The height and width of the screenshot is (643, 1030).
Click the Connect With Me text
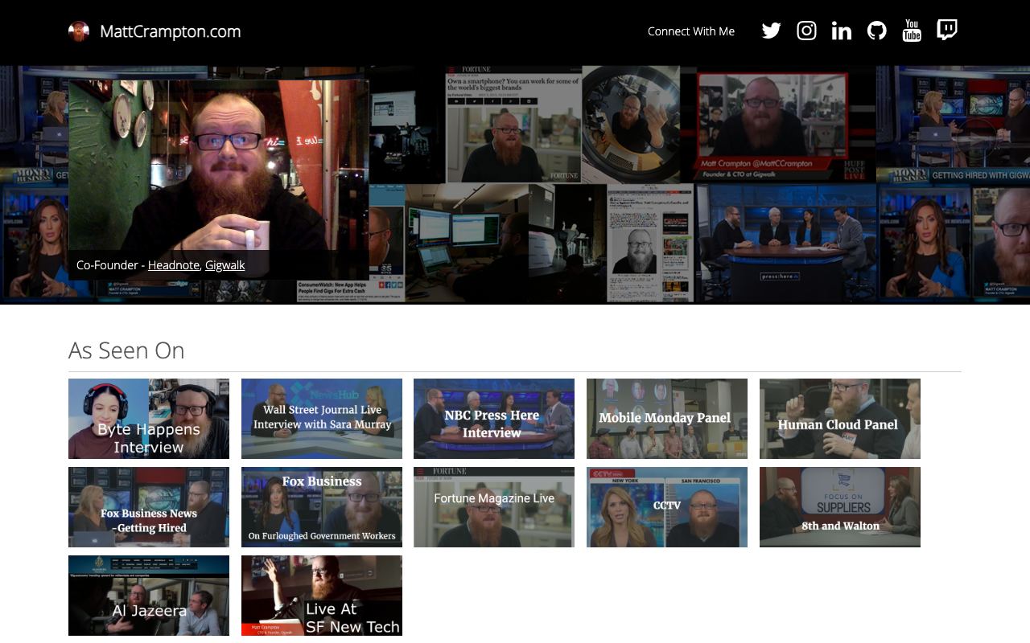click(691, 31)
